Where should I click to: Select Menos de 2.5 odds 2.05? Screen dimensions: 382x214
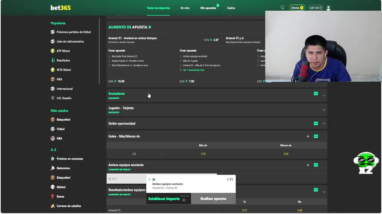click(x=286, y=154)
